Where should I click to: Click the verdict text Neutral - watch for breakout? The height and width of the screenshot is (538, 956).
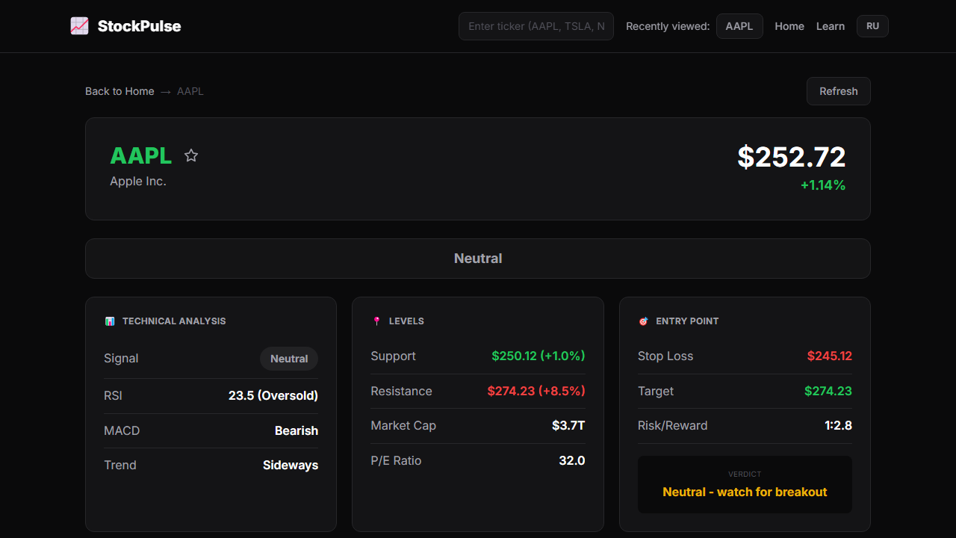(745, 492)
